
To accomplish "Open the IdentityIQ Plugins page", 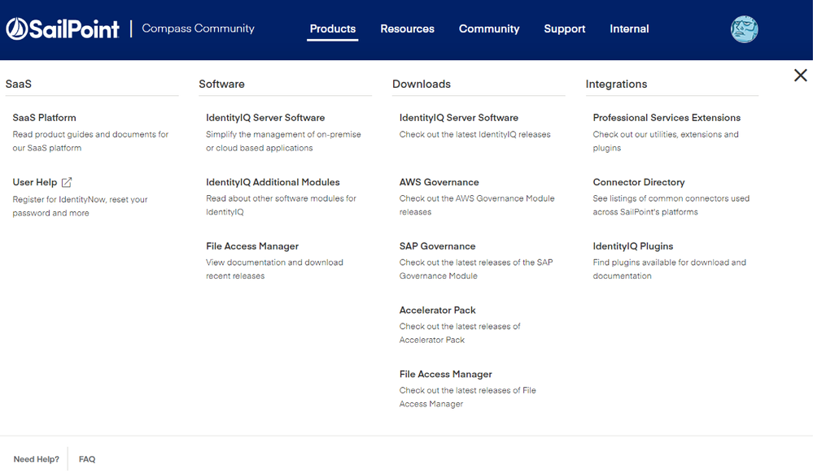I will click(x=632, y=246).
